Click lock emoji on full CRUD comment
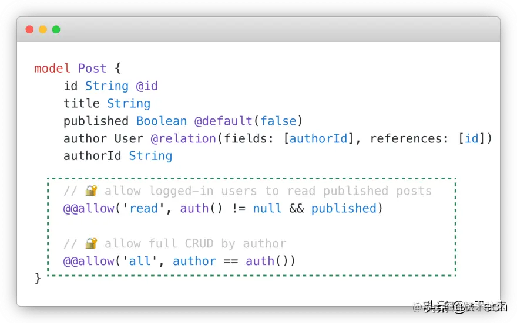Viewport: 517px width, 323px height. coord(91,243)
